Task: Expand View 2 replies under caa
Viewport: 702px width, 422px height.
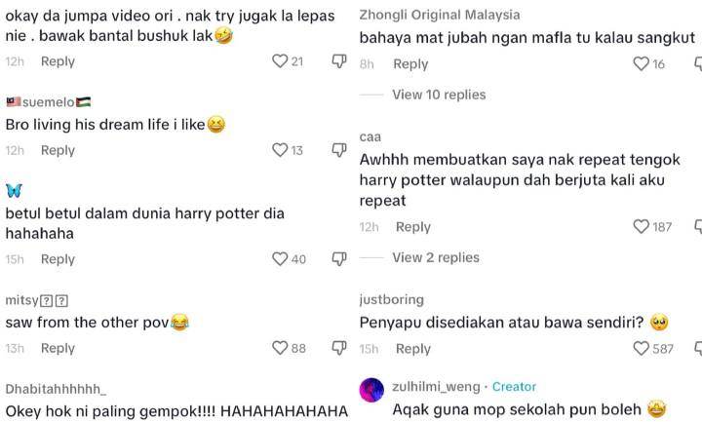Action: click(x=435, y=257)
